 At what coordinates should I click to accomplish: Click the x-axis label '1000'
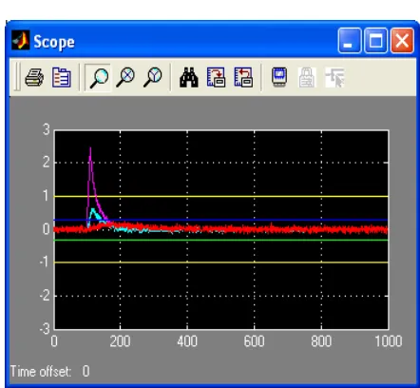[x=389, y=341]
